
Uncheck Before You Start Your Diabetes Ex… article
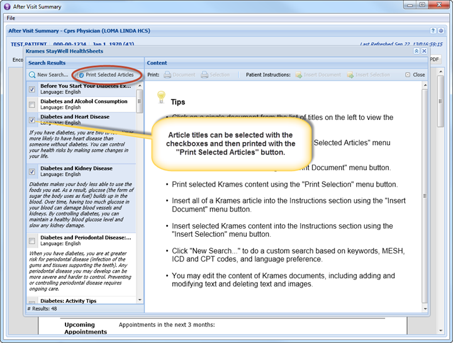coord(32,89)
